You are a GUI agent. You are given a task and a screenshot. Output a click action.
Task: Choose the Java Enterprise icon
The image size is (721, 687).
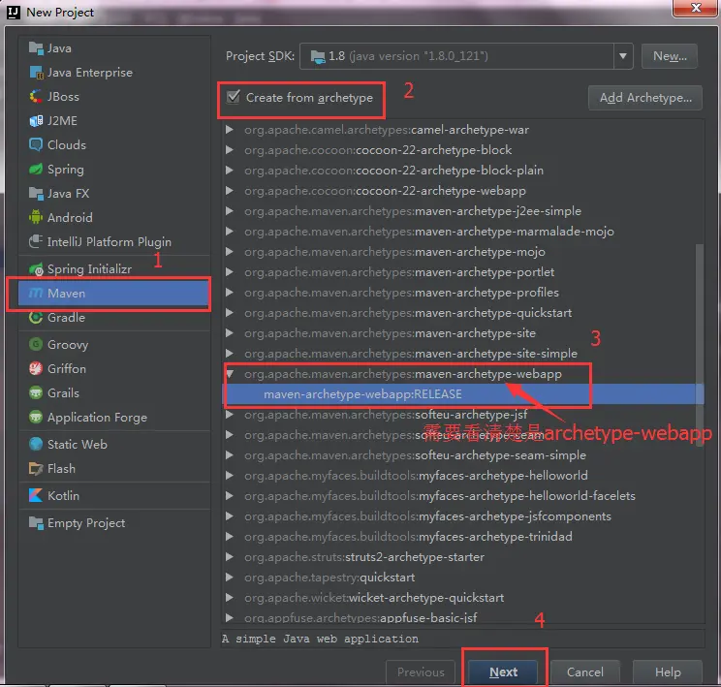36,73
